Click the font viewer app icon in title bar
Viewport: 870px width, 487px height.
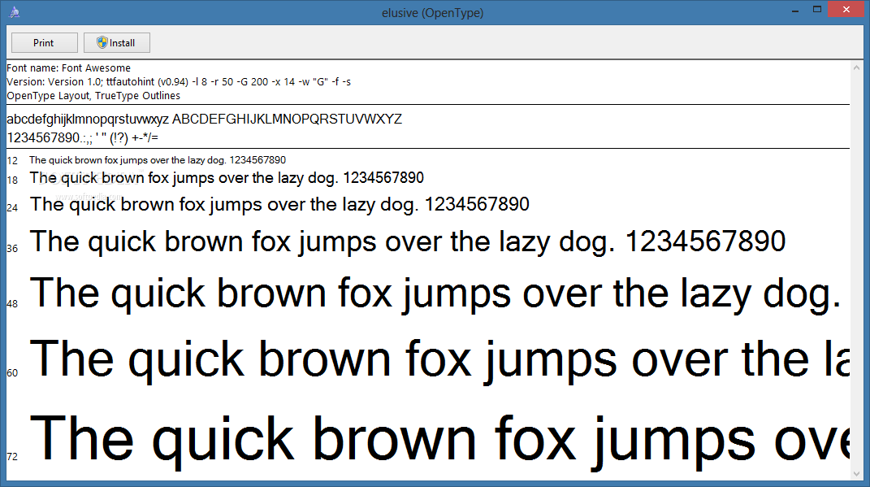pyautogui.click(x=15, y=12)
